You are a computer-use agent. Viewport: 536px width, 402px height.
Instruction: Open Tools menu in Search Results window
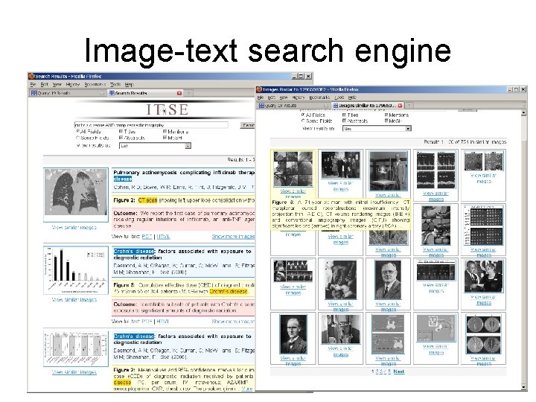click(x=115, y=84)
